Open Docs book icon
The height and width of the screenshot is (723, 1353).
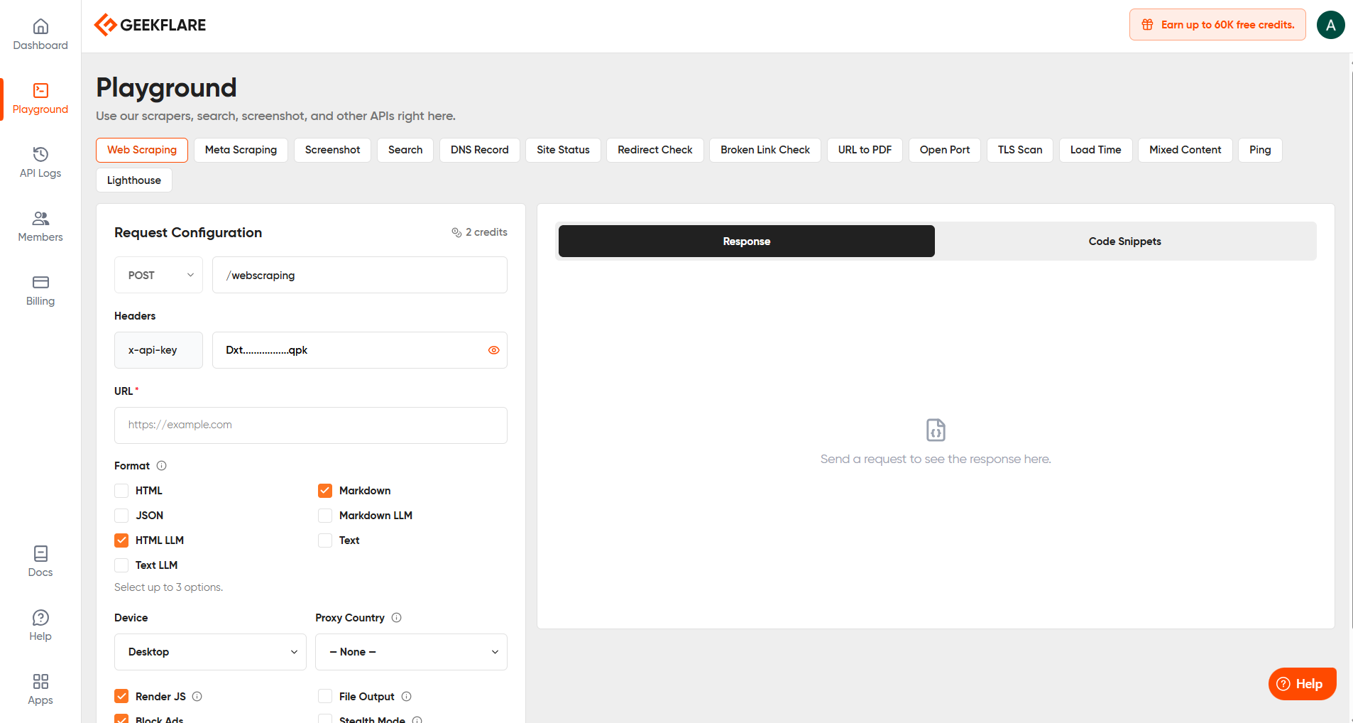click(x=40, y=553)
